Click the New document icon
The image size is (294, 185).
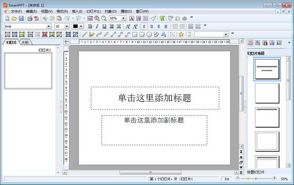(x=7, y=18)
